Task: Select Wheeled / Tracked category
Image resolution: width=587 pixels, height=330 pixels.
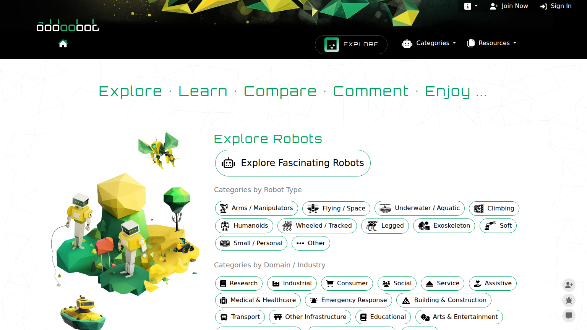Action: pyautogui.click(x=317, y=226)
